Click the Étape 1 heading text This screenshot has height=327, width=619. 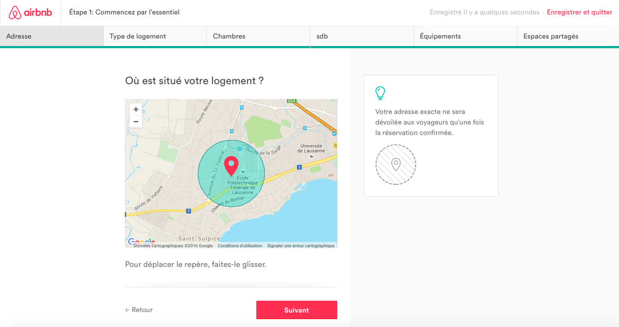124,12
